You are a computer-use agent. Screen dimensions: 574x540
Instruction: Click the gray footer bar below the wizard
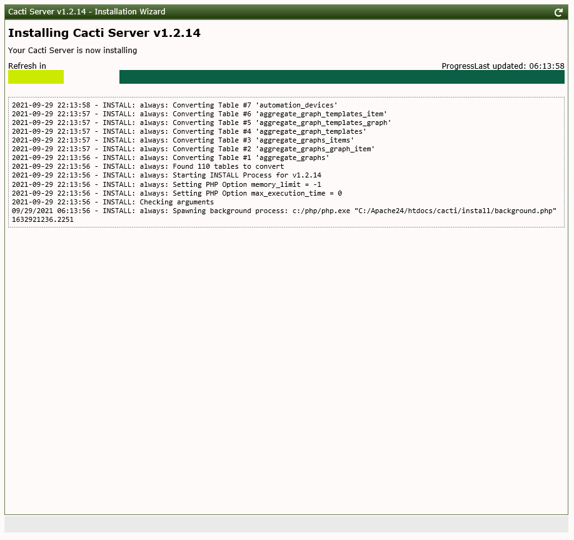286,524
